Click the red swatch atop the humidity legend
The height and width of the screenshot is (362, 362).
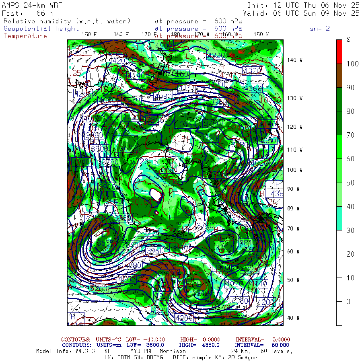point(339,51)
